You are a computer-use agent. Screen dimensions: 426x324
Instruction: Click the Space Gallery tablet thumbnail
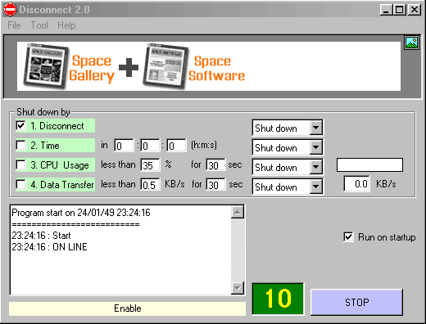coord(46,66)
